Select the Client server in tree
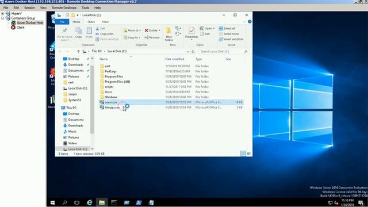Image resolution: width=368 pixels, height=207 pixels. [20, 27]
